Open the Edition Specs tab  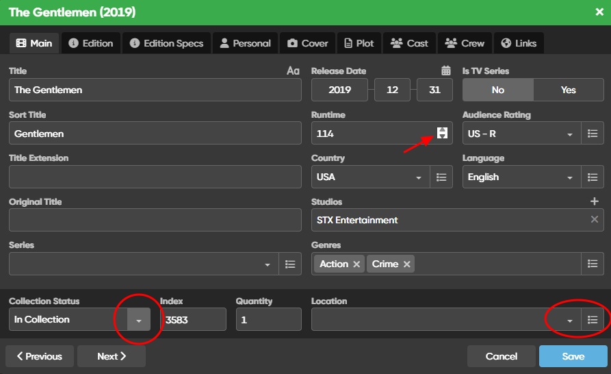(x=167, y=43)
